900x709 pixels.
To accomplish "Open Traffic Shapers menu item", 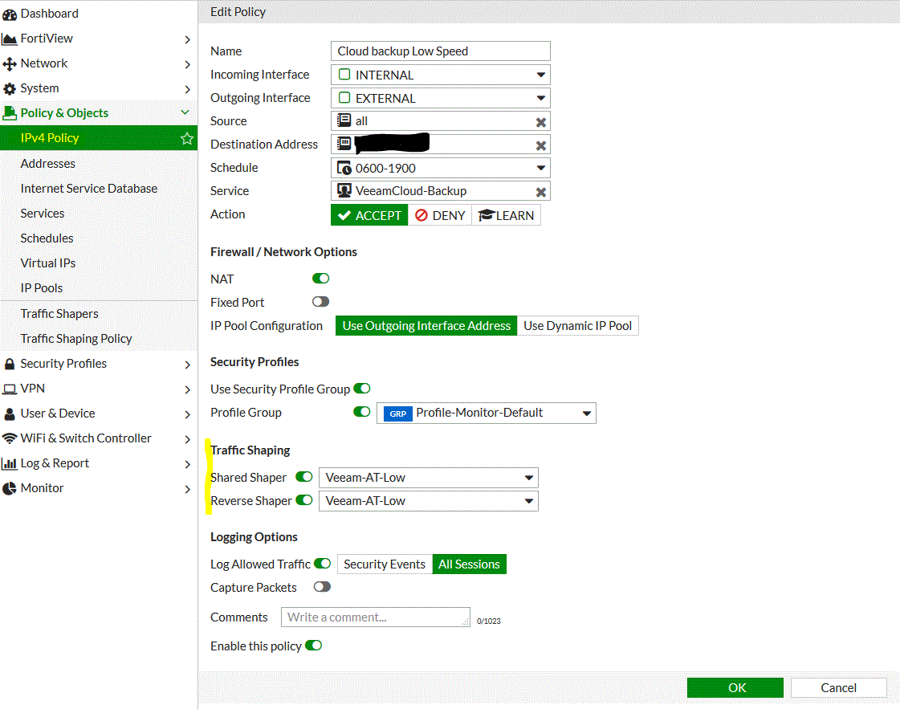I will [x=59, y=314].
